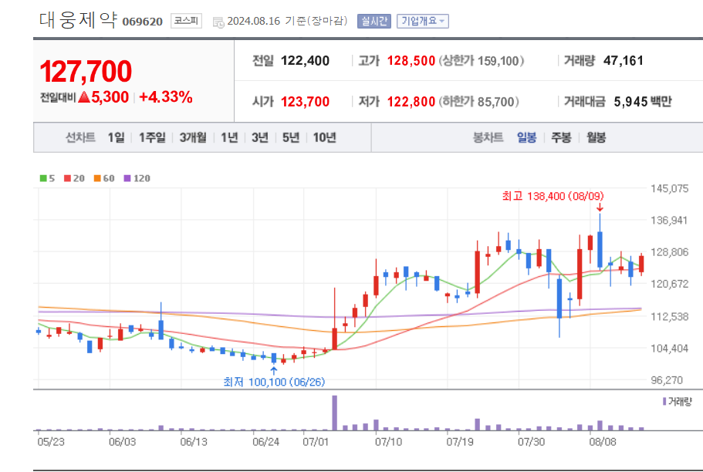Click the red up-triangle price change icon
This screenshot has width=703, height=472.
(84, 97)
